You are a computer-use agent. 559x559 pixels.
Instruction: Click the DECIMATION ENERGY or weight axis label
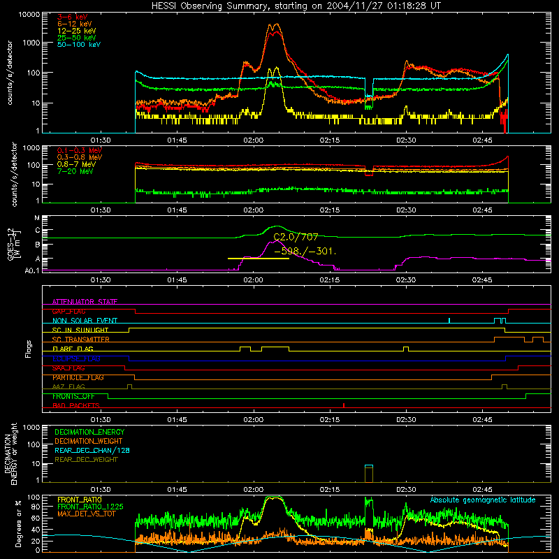click(x=10, y=453)
